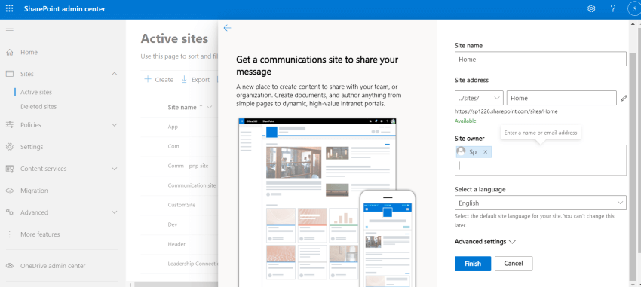The width and height of the screenshot is (641, 287).
Task: Click the Content services icon
Action: (10, 169)
